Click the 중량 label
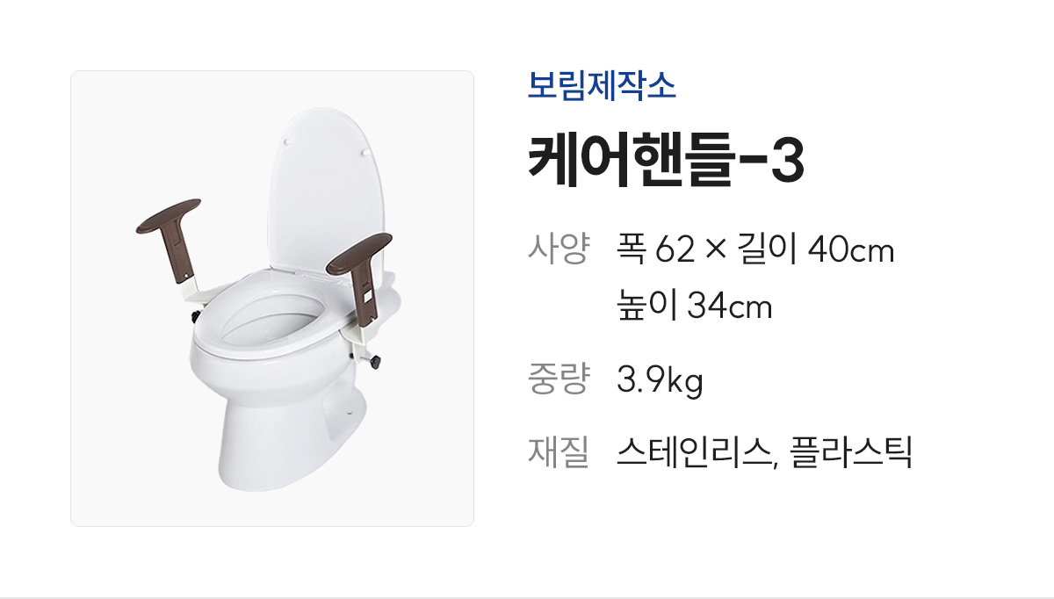 (x=558, y=380)
